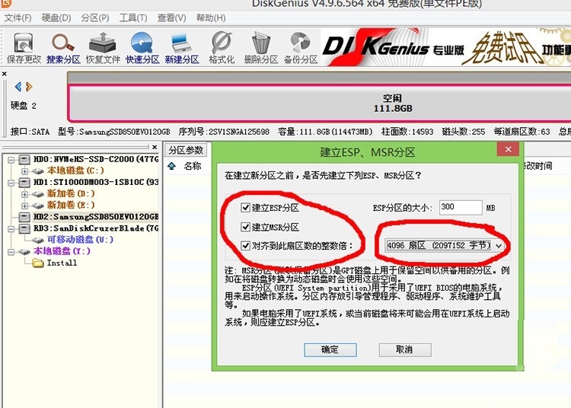Cancel dialog with 取消 button
This screenshot has width=571, height=408.
[405, 349]
